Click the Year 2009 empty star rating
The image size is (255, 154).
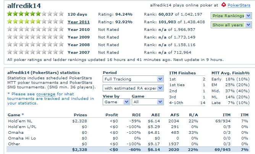click(34, 37)
